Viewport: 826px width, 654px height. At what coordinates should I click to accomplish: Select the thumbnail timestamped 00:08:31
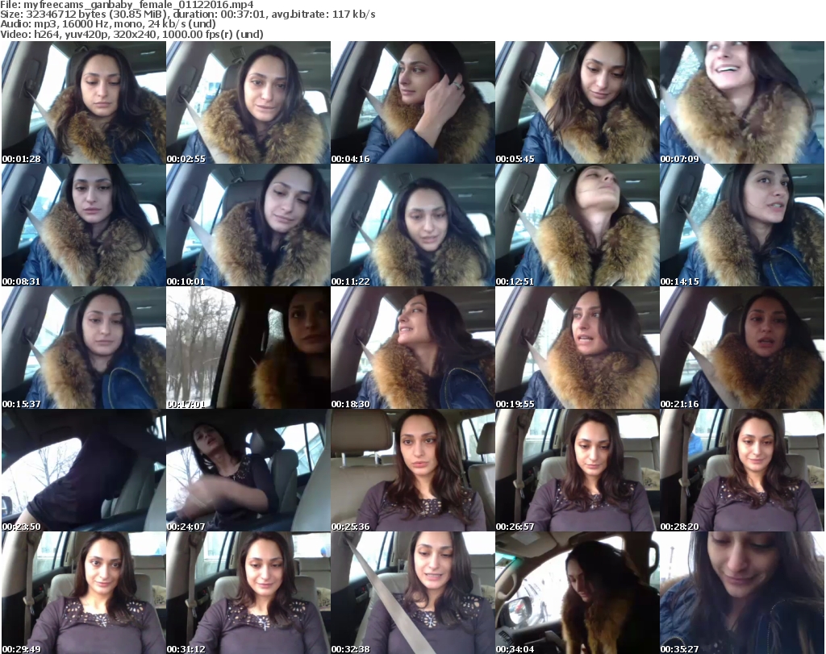pyautogui.click(x=84, y=225)
